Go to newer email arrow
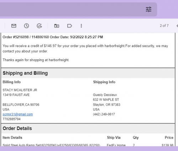 pos(177,26)
